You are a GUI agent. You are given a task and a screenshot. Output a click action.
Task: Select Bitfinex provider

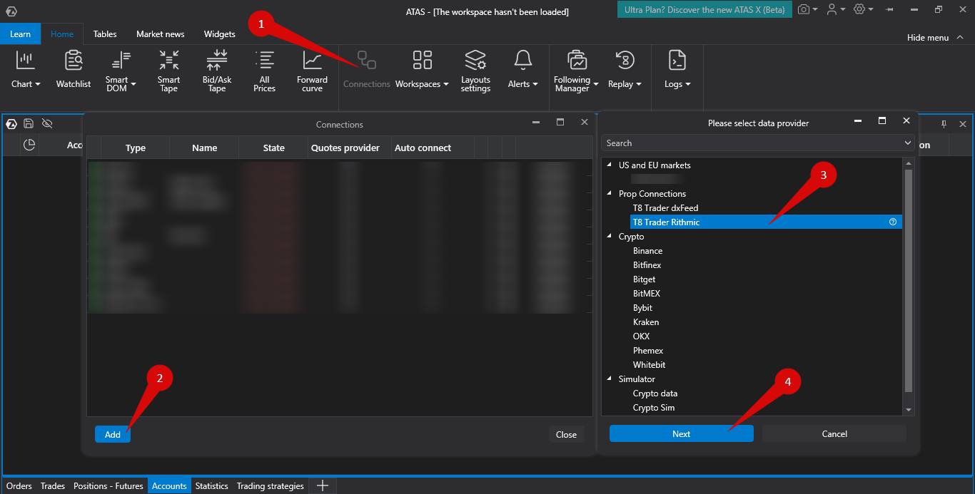(647, 264)
